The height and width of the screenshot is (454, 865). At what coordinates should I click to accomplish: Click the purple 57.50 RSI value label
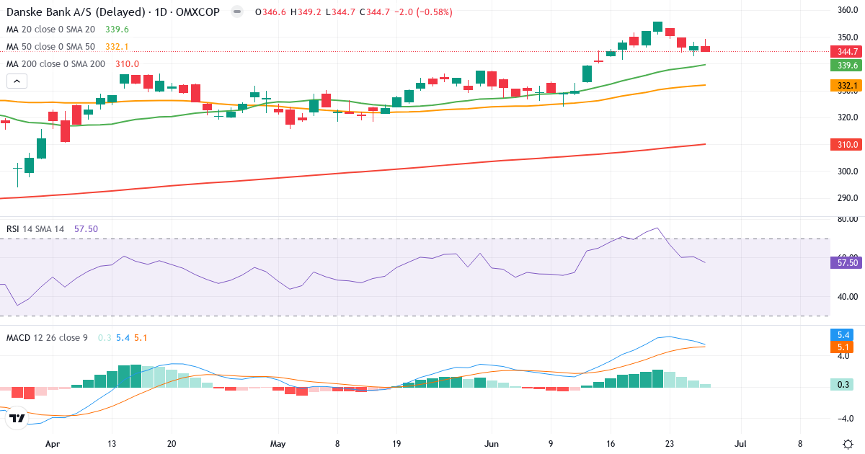846,262
